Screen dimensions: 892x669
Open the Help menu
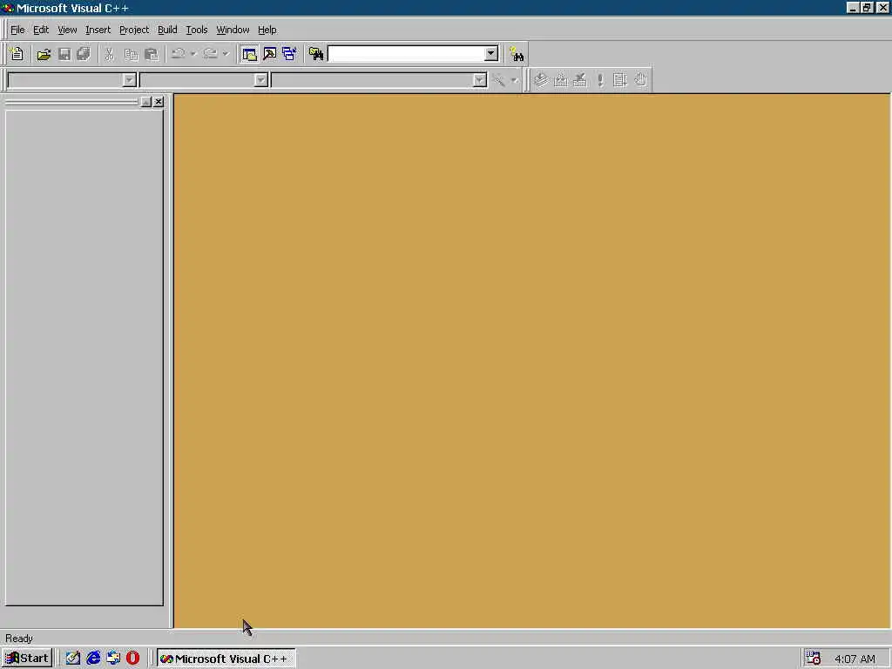pos(267,30)
